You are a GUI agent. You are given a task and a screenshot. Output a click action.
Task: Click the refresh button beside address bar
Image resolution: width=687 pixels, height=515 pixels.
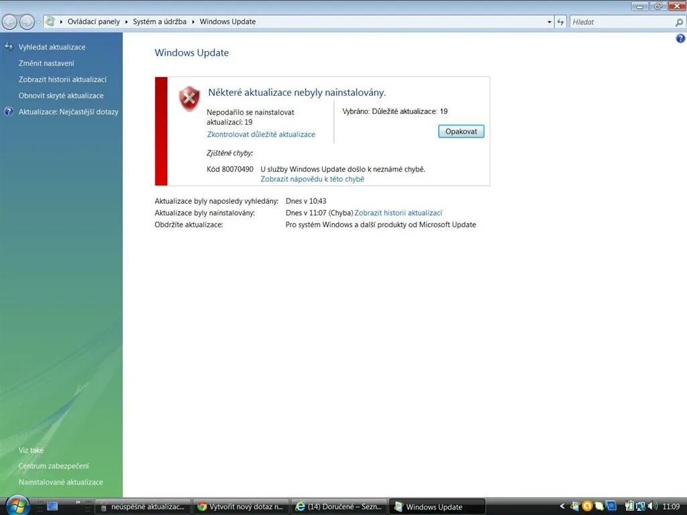click(x=560, y=22)
